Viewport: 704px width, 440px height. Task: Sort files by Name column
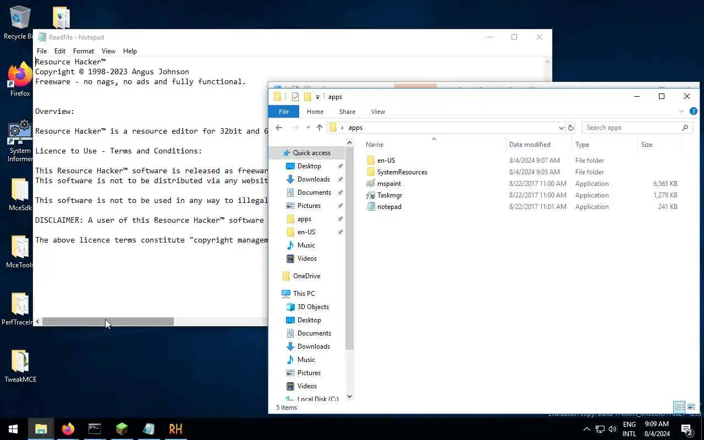[435, 145]
